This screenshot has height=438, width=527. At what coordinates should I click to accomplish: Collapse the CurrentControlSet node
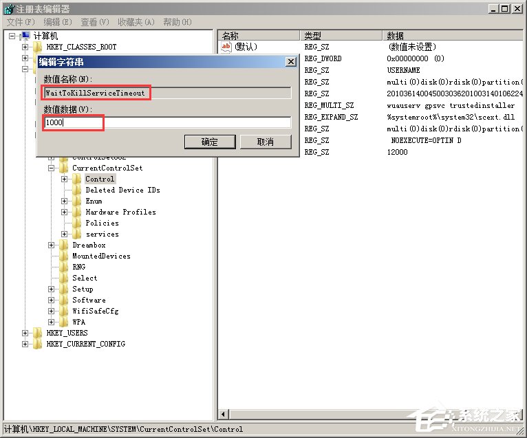point(51,168)
